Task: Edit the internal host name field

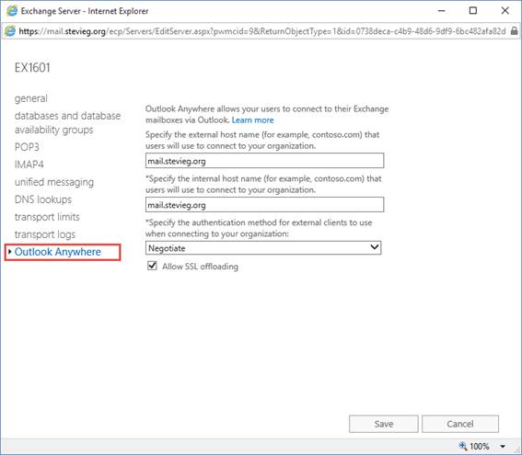Action: click(x=264, y=205)
